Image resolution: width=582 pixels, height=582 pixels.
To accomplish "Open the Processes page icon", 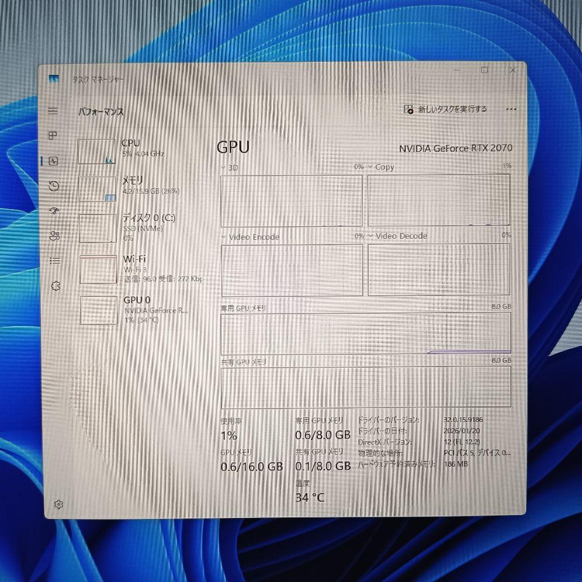I will pos(53,135).
